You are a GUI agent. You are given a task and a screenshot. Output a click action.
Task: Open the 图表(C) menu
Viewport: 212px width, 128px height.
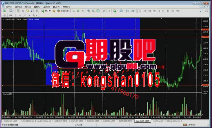(x=37, y=7)
